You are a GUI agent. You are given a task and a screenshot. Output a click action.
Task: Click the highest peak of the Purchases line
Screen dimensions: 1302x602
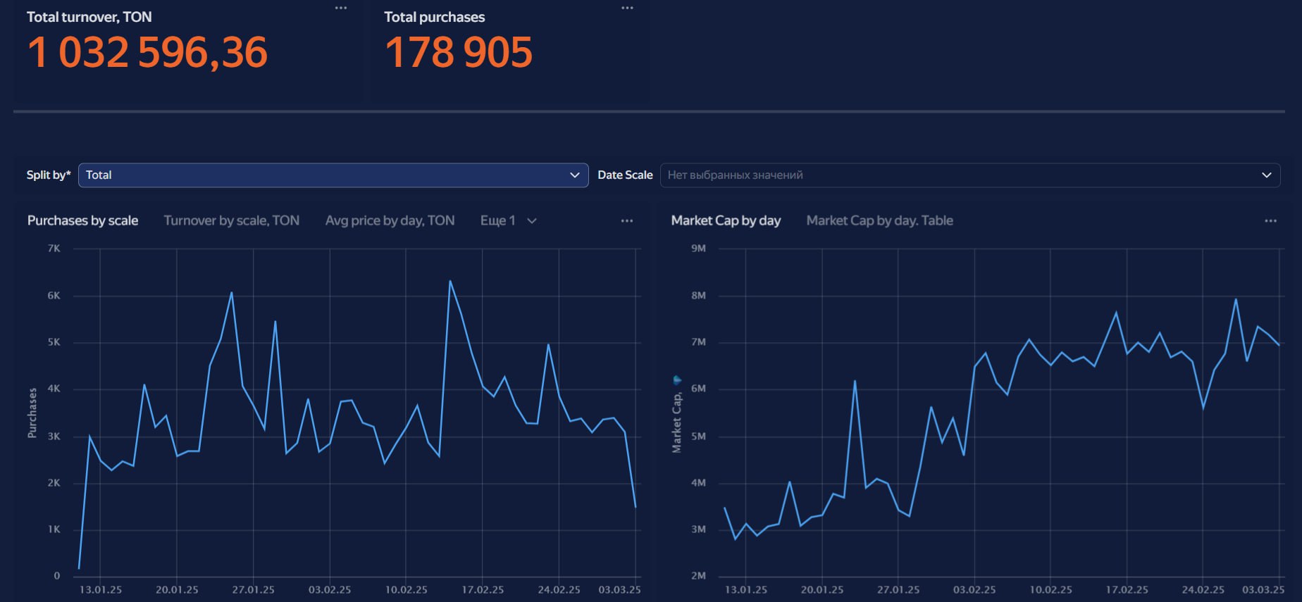(x=449, y=282)
